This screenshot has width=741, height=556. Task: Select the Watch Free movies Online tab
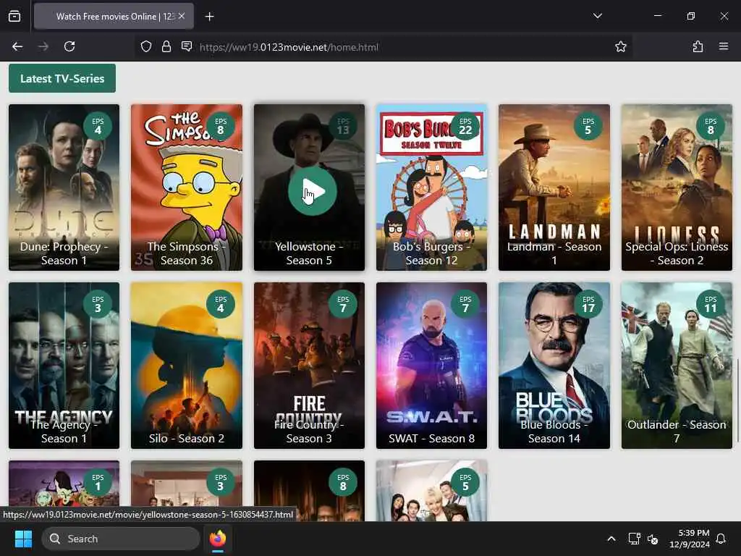pos(114,17)
